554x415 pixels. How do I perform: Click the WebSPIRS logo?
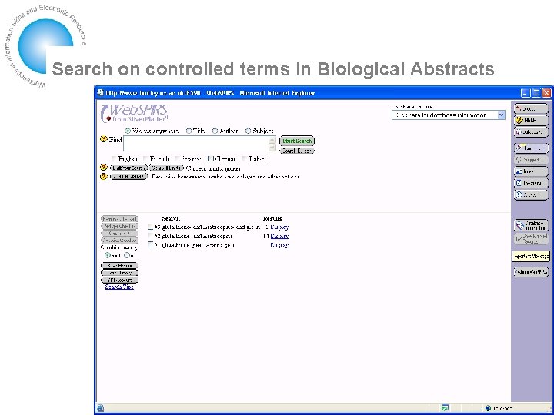[135, 113]
